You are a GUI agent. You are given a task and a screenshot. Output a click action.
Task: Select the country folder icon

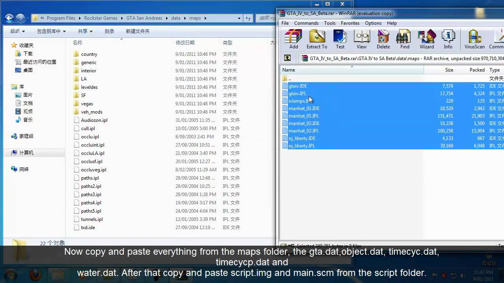[76, 54]
